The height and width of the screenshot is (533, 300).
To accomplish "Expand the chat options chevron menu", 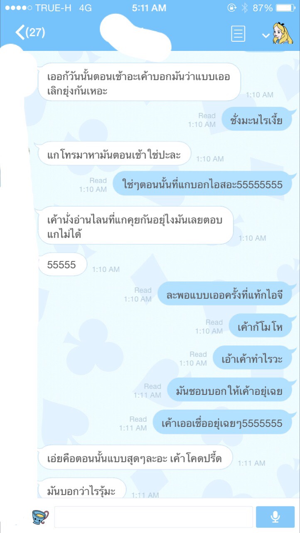I will pyautogui.click(x=266, y=36).
